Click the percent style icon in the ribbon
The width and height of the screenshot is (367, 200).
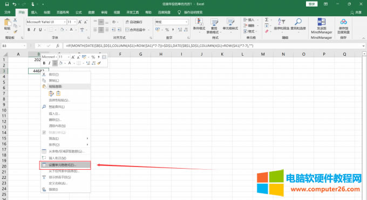[167, 30]
